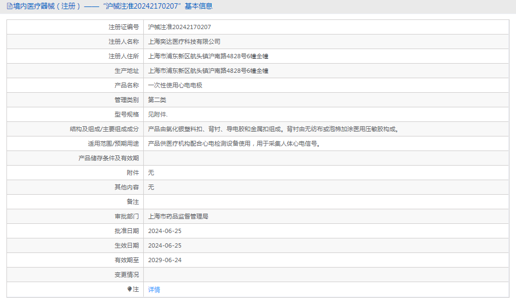Click the address value in 生产地址 row

point(208,71)
